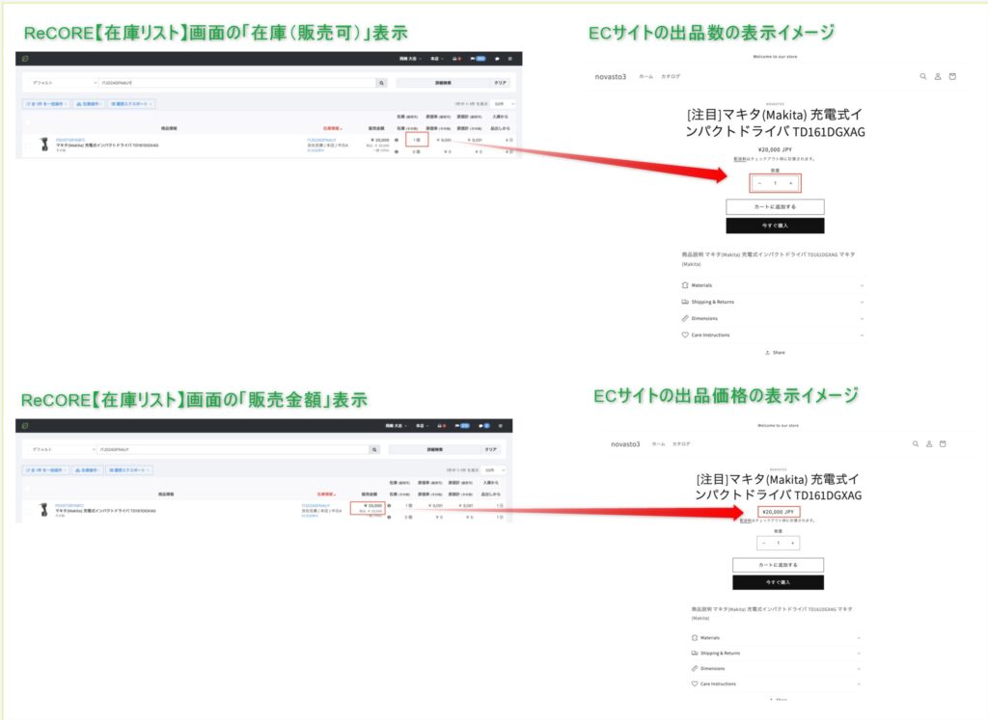The width and height of the screenshot is (988, 720).
Task: Decrease quantity with minus on bottom EC site
Action: click(x=764, y=543)
